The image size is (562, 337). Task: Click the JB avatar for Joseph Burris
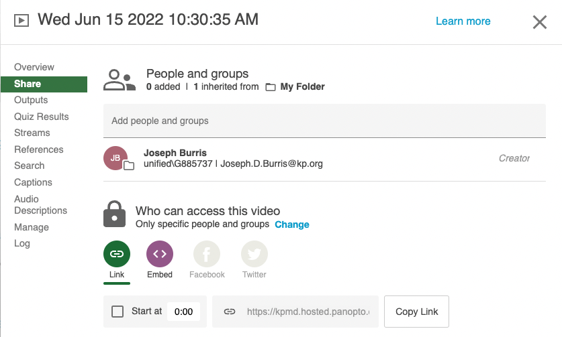click(x=115, y=158)
